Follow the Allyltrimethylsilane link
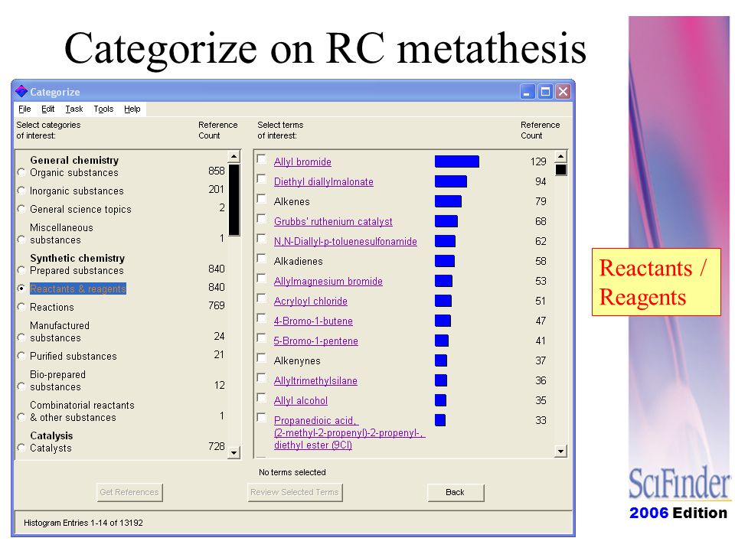This screenshot has height=551, width=735. coord(315,381)
